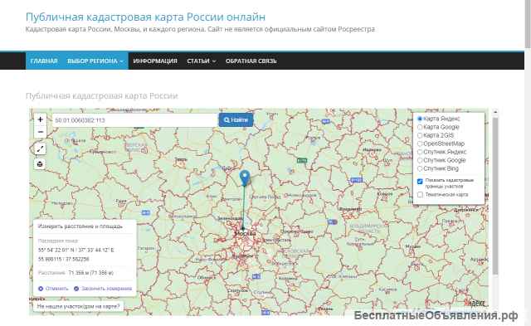Click the Найти search button
531x326 pixels.
[236, 120]
